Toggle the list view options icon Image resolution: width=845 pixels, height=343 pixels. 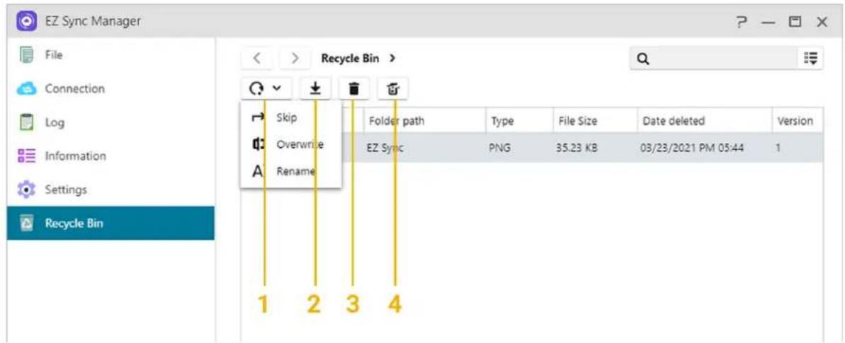pos(810,58)
